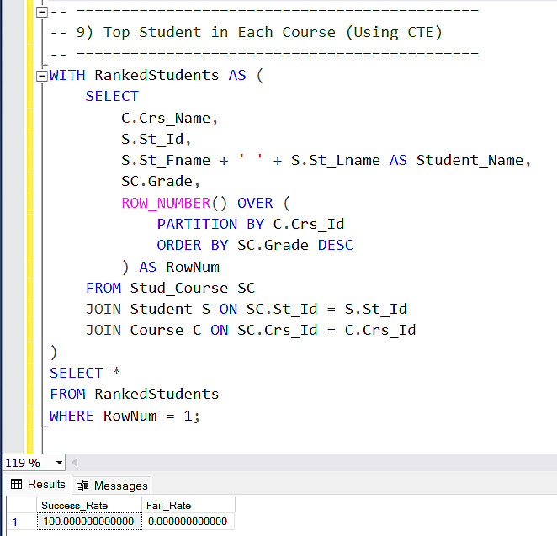Select the Success_Rate column header
The image size is (557, 536).
pos(89,506)
